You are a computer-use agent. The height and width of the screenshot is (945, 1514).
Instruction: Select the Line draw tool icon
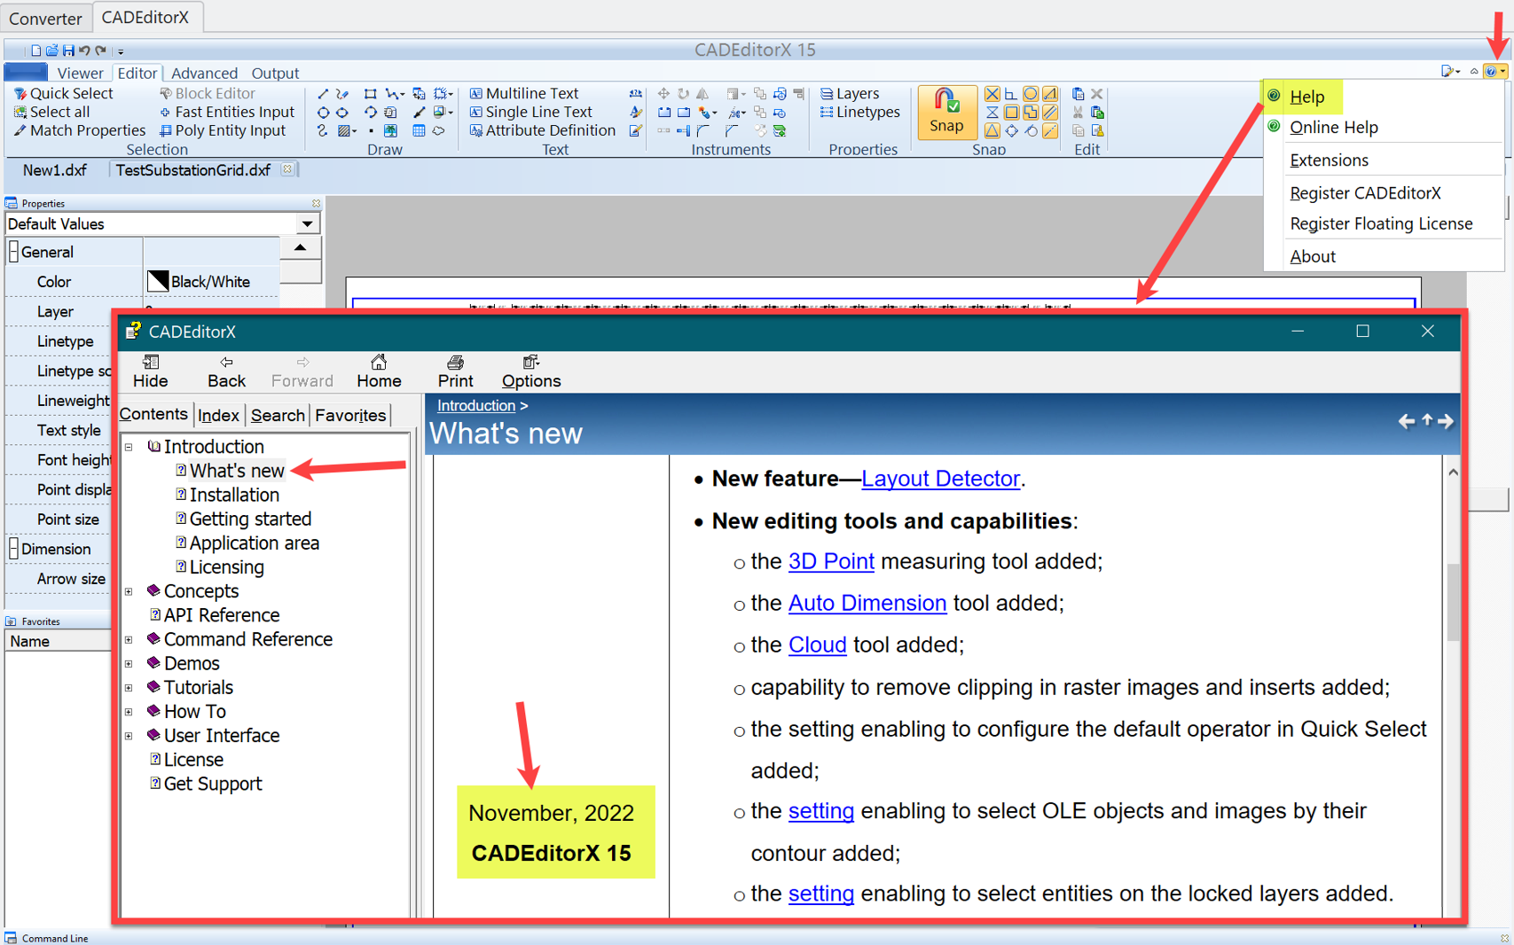(323, 94)
